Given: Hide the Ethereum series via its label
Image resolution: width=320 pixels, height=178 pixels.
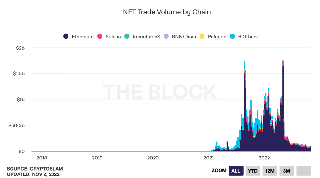Looking at the screenshot, I should [83, 37].
